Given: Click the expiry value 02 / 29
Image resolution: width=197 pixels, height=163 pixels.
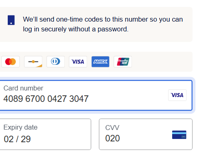Looking at the screenshot, I should coord(17,139).
